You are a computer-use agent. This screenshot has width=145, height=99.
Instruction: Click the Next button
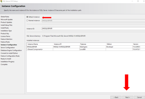point(128,97)
